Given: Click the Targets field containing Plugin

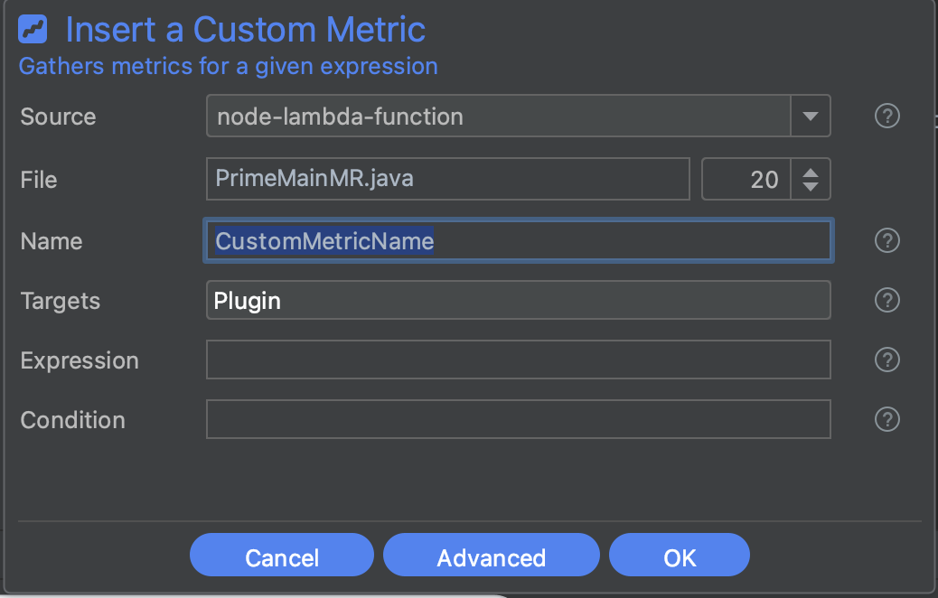Looking at the screenshot, I should click(x=518, y=300).
